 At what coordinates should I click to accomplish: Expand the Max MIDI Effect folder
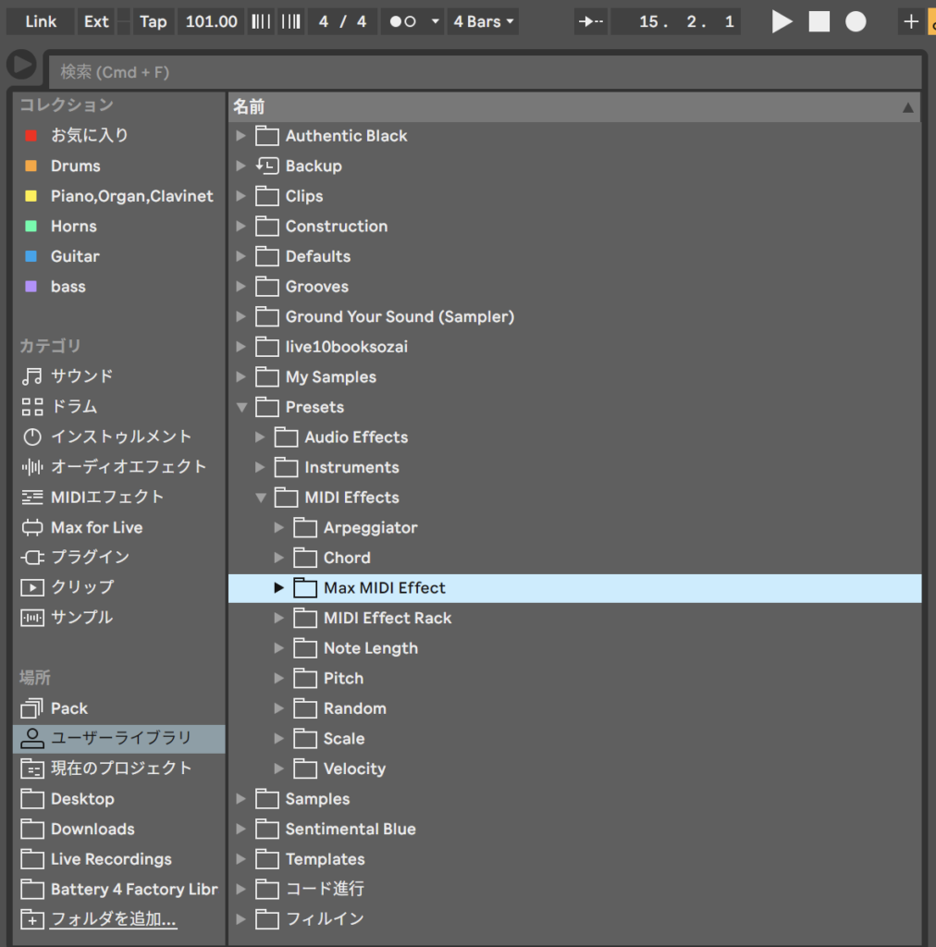(279, 588)
